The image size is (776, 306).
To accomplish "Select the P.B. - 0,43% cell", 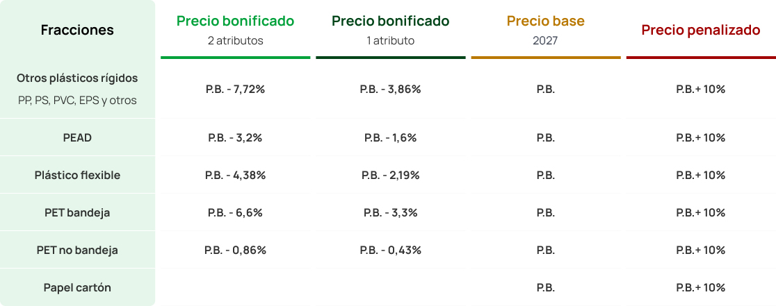I will [391, 250].
